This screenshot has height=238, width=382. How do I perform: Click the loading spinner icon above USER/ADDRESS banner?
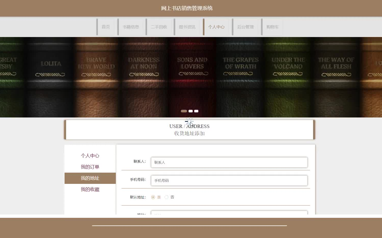pyautogui.click(x=189, y=121)
